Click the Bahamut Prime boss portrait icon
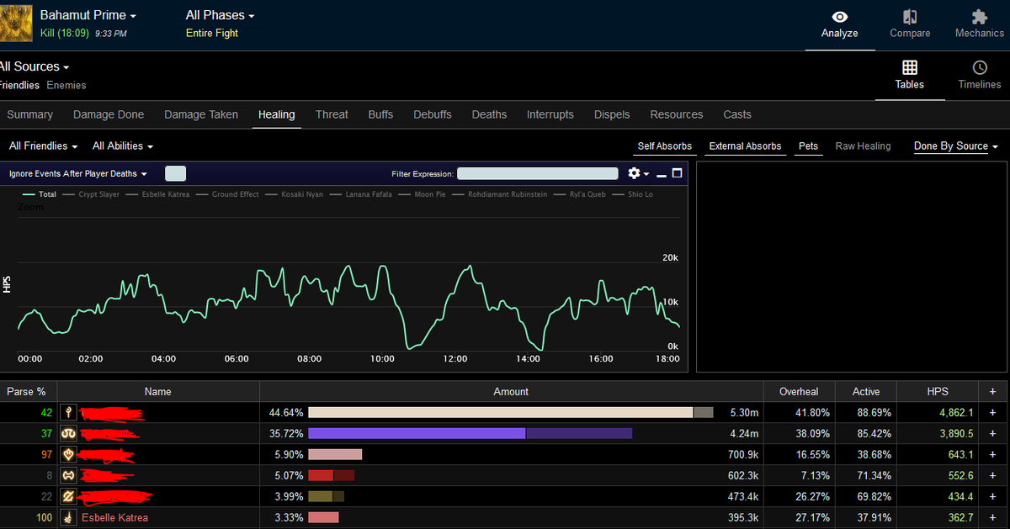This screenshot has width=1010, height=529. coord(17,24)
